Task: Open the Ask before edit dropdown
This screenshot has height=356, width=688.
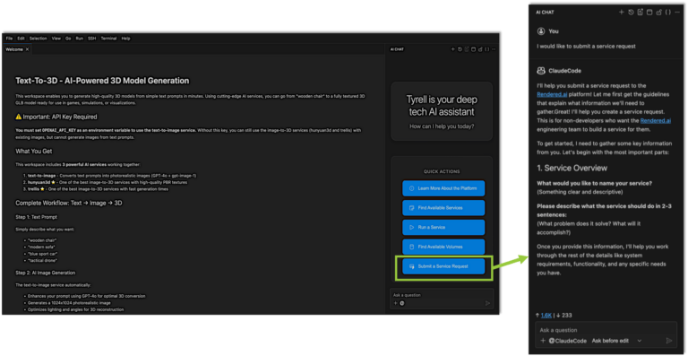Action: point(616,341)
